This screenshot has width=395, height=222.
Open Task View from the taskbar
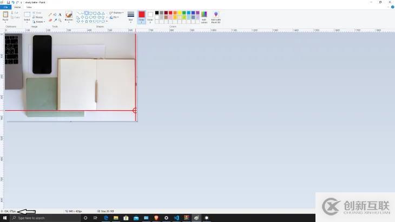(95, 218)
